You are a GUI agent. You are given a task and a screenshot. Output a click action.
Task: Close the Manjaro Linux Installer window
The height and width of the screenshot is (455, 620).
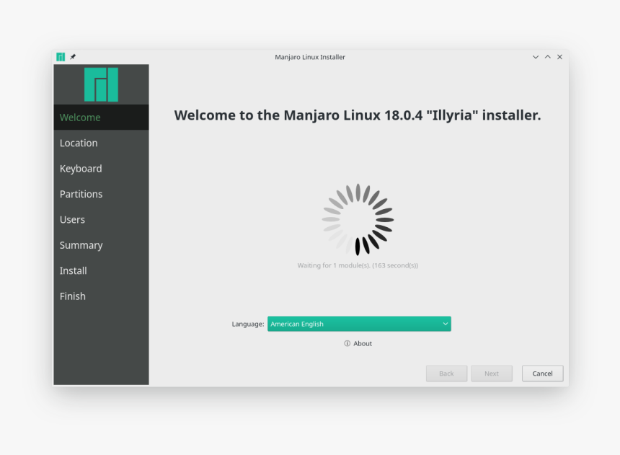pos(560,57)
